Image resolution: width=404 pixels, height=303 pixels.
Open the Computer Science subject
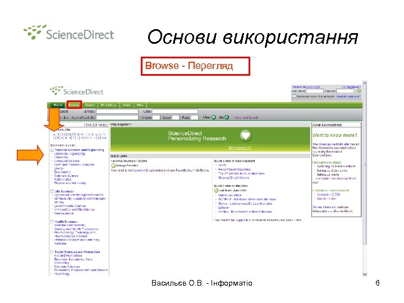point(67,161)
